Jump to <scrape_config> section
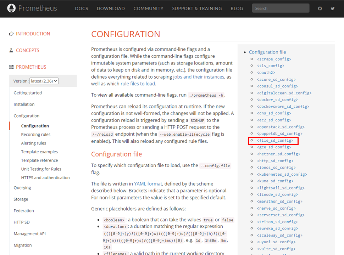Image resolution: width=344 pixels, height=255 pixels. click(x=274, y=59)
